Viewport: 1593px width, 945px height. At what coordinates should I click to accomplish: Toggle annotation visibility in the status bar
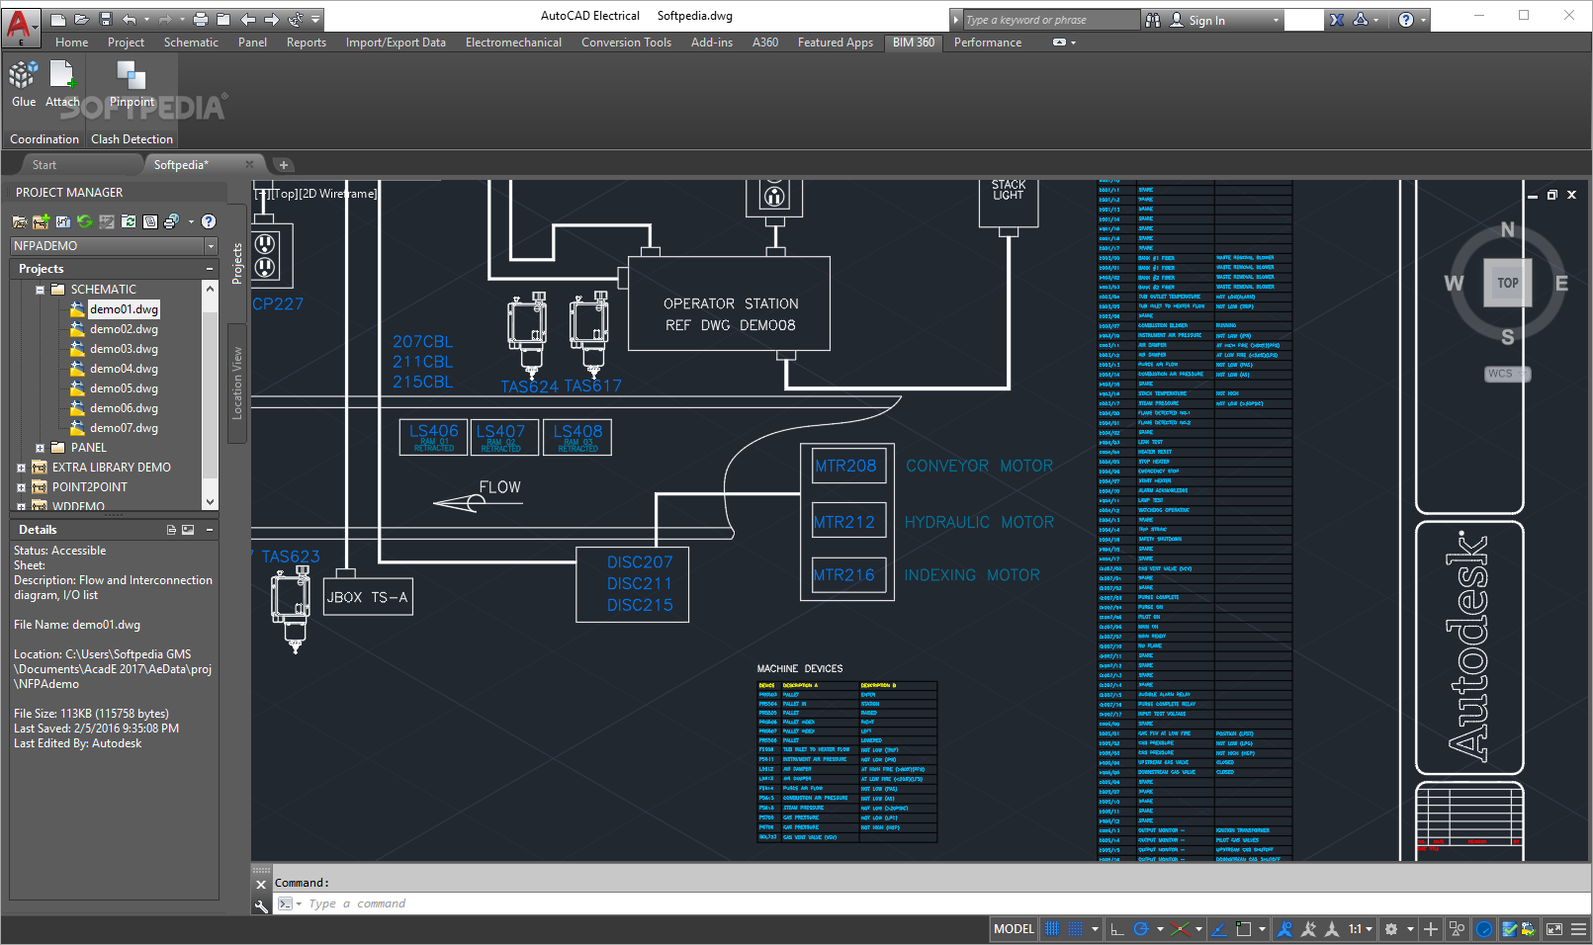[x=1284, y=929]
